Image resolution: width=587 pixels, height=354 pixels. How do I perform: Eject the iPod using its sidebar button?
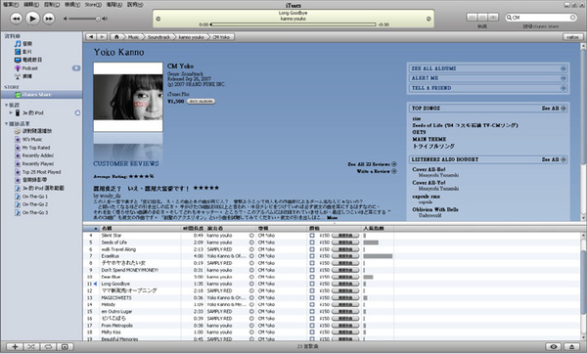(77, 112)
